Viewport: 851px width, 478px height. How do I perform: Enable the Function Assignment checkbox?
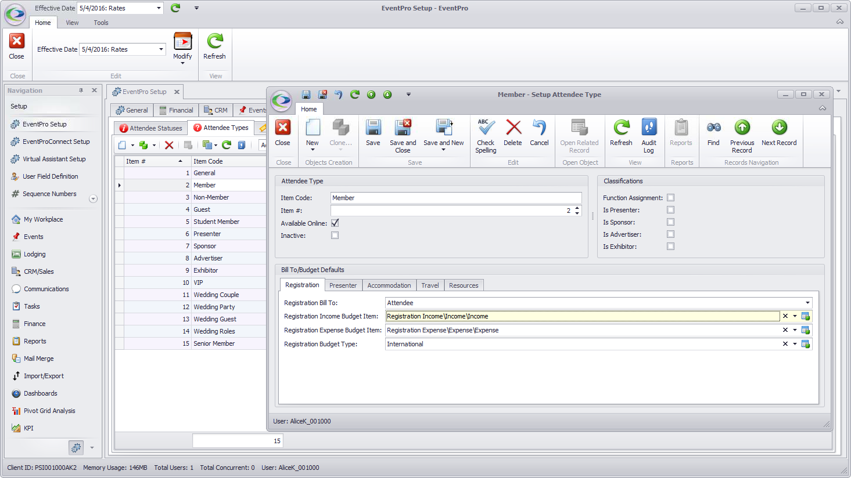coord(670,198)
